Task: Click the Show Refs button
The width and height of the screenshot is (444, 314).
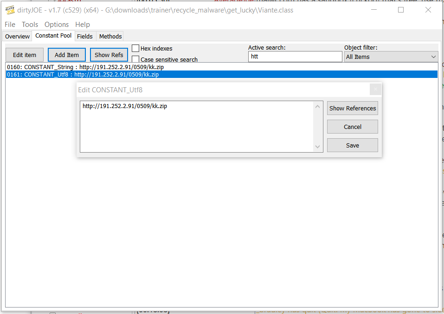Action: 109,55
